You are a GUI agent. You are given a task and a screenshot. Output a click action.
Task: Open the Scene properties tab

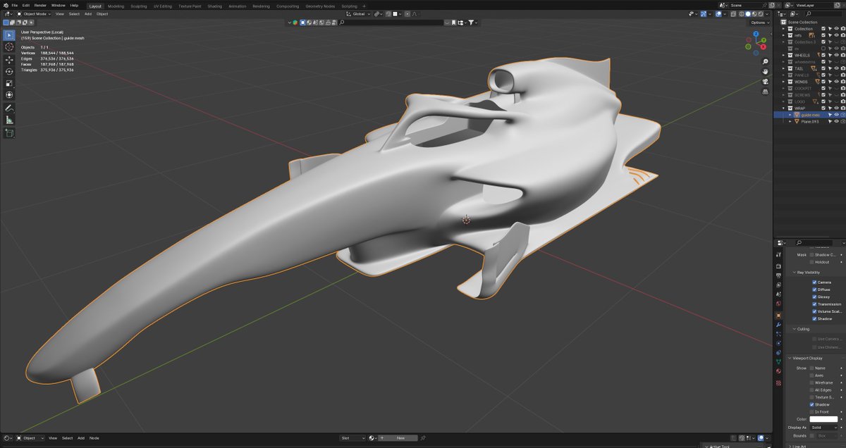click(778, 294)
